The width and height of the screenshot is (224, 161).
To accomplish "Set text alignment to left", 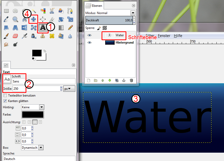I will (24, 122).
